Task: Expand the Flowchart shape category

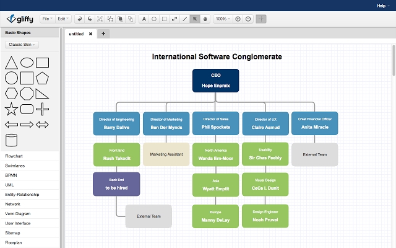Action: (15, 156)
